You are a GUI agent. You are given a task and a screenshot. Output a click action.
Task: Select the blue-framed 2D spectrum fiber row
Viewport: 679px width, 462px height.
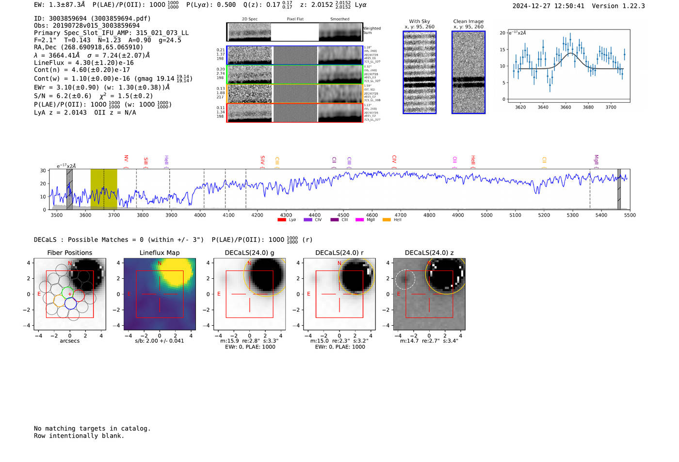(294, 55)
